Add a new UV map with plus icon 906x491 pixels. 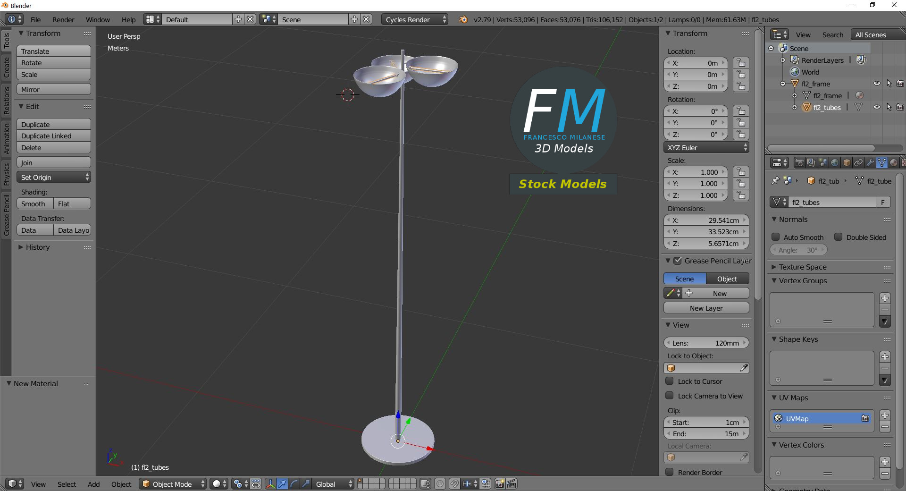click(x=885, y=415)
